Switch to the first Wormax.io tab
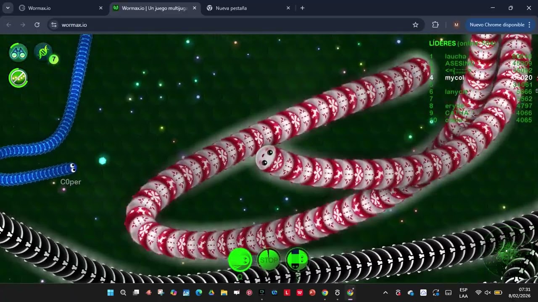This screenshot has width=538, height=302. click(x=61, y=8)
